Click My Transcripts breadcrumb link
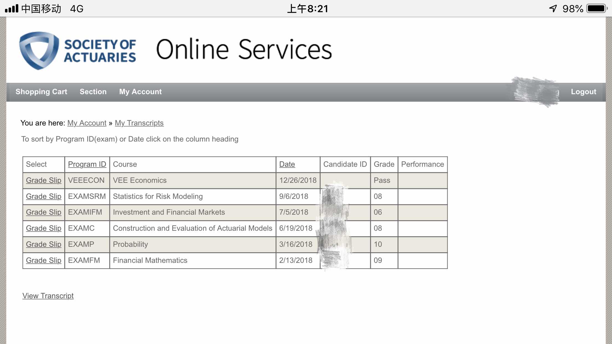The width and height of the screenshot is (612, 344). [139, 123]
